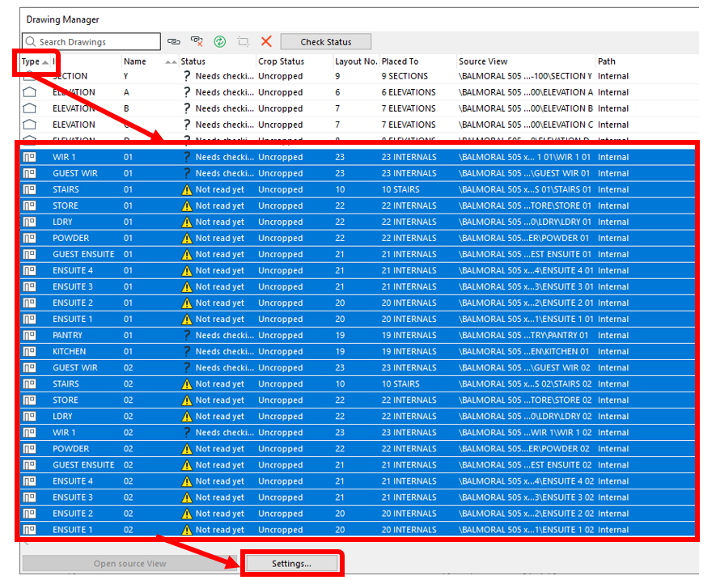Click the warning icon in row ENSUITE 1 02
This screenshot has width=716, height=580.
187,530
